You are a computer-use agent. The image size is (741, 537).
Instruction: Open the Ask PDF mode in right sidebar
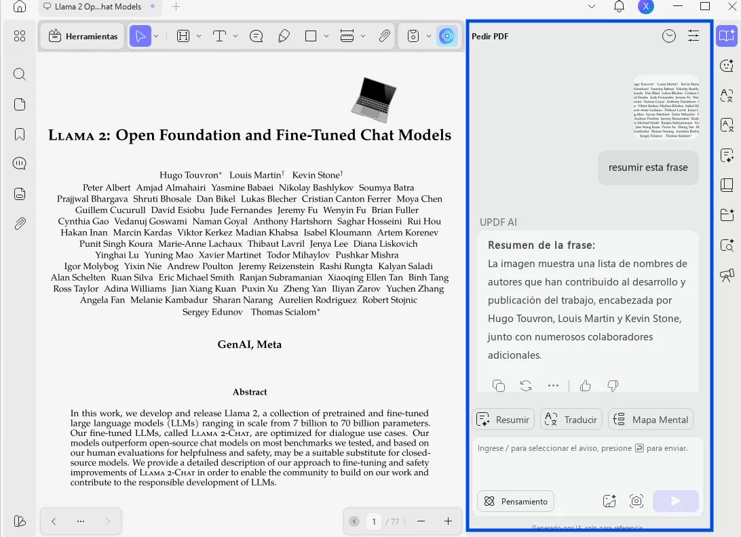click(x=726, y=36)
